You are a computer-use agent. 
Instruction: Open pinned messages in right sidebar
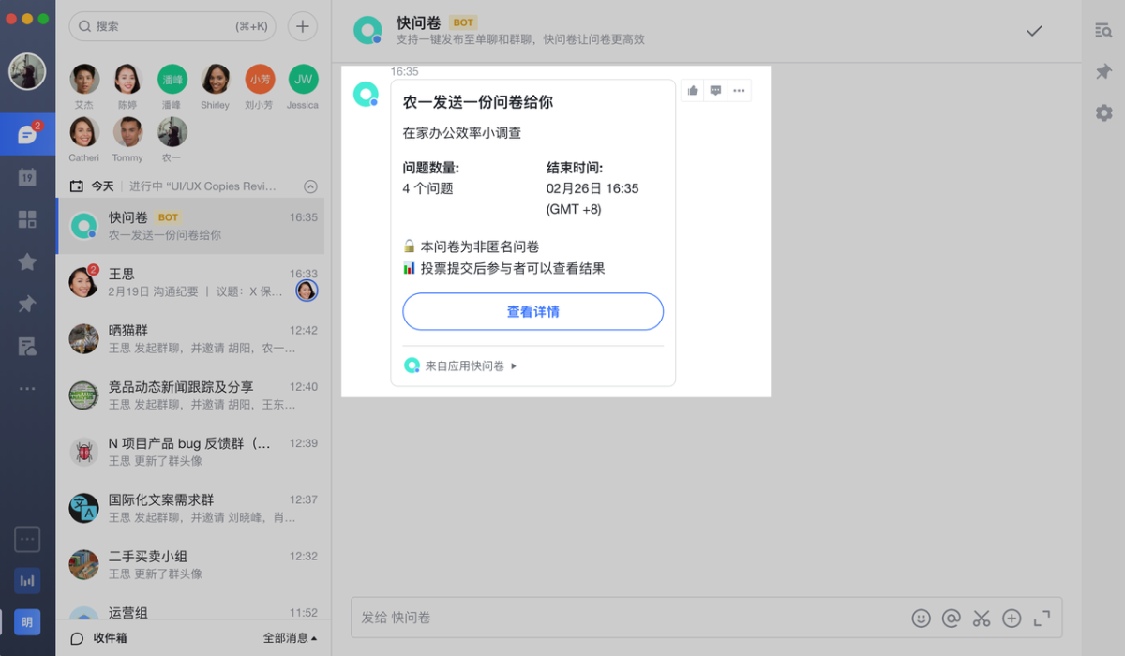(1103, 72)
